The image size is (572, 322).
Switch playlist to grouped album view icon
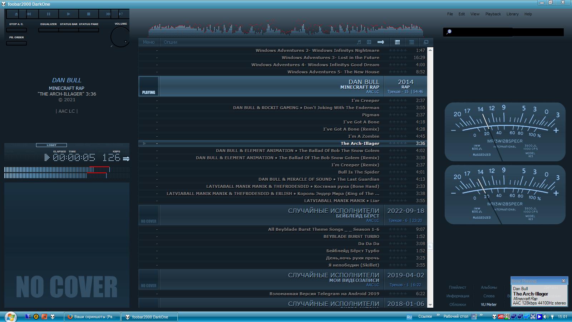tap(397, 42)
